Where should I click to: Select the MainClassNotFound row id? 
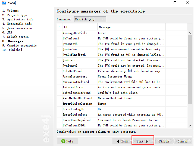click(x=76, y=93)
